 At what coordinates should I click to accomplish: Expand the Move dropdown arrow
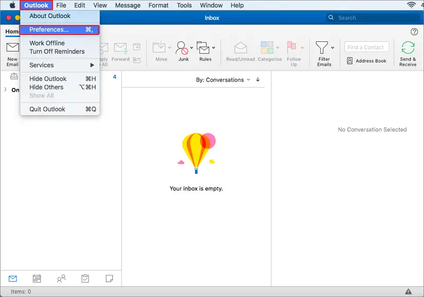pos(170,48)
